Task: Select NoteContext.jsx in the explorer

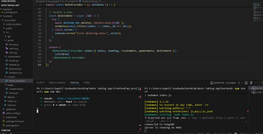Action: click(x=16, y=81)
